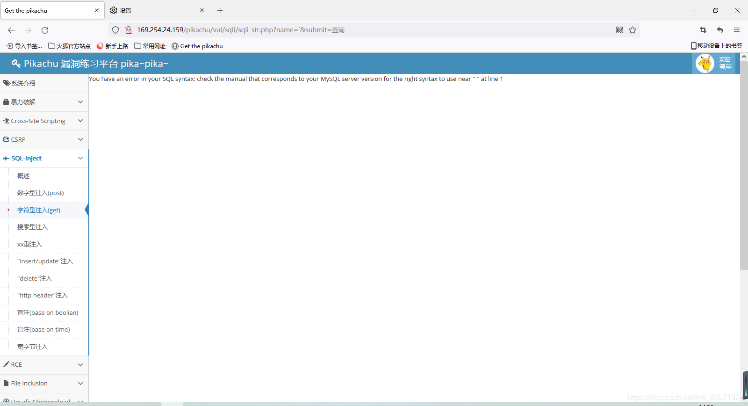
Task: Collapse the SQL-Inject menu chevron
Action: click(80, 158)
